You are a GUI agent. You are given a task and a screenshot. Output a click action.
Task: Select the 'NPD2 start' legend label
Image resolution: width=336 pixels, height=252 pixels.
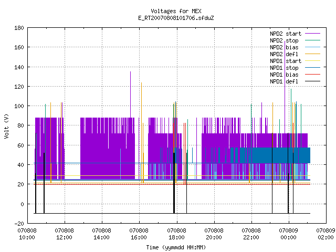click(286, 34)
